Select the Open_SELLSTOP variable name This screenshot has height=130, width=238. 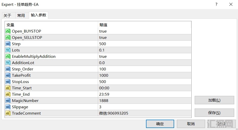pyautogui.click(x=27, y=38)
